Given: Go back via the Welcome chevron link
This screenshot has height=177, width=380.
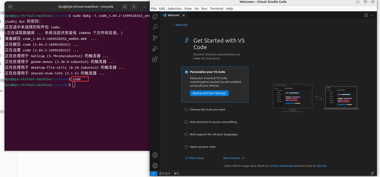Looking at the screenshot, I should [x=179, y=25].
